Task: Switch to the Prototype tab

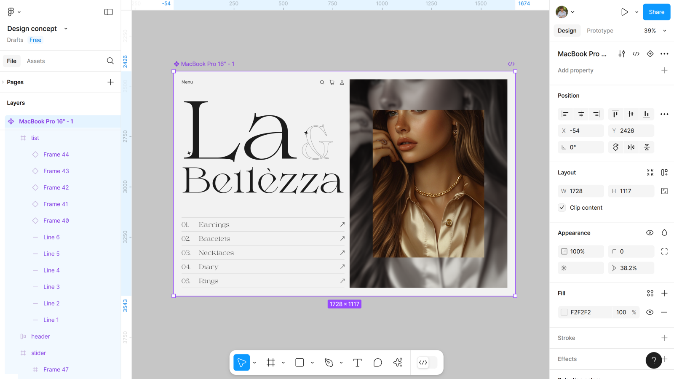Action: coord(600,31)
